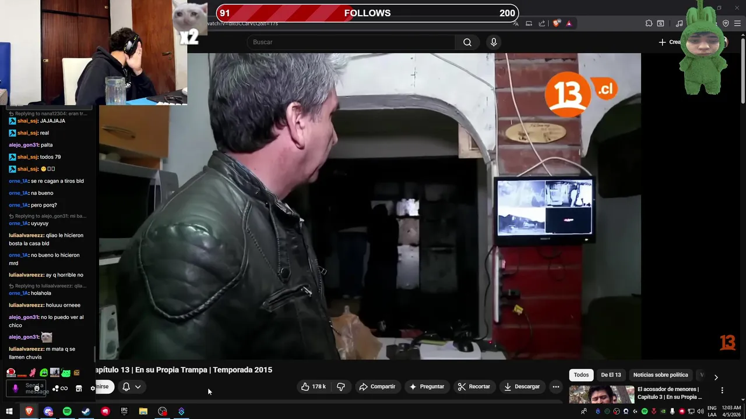Click chat message 'pero porq?'
Image resolution: width=746 pixels, height=419 pixels.
(44, 205)
